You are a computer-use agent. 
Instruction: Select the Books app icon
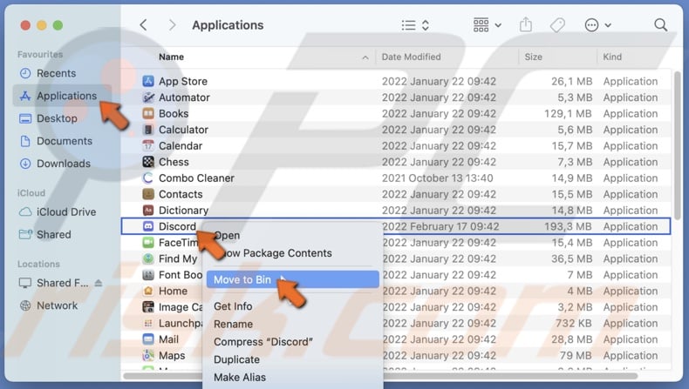tap(148, 114)
